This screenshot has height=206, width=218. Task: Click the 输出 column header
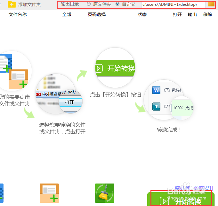point(192,14)
